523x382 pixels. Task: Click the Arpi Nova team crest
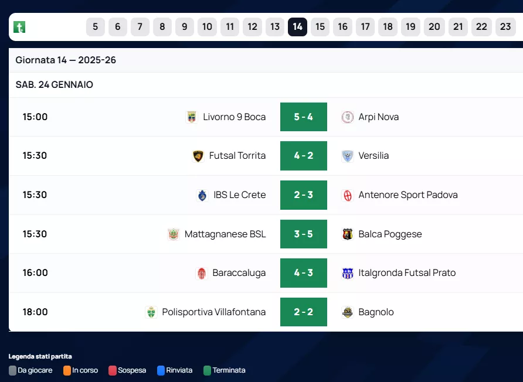(x=348, y=117)
